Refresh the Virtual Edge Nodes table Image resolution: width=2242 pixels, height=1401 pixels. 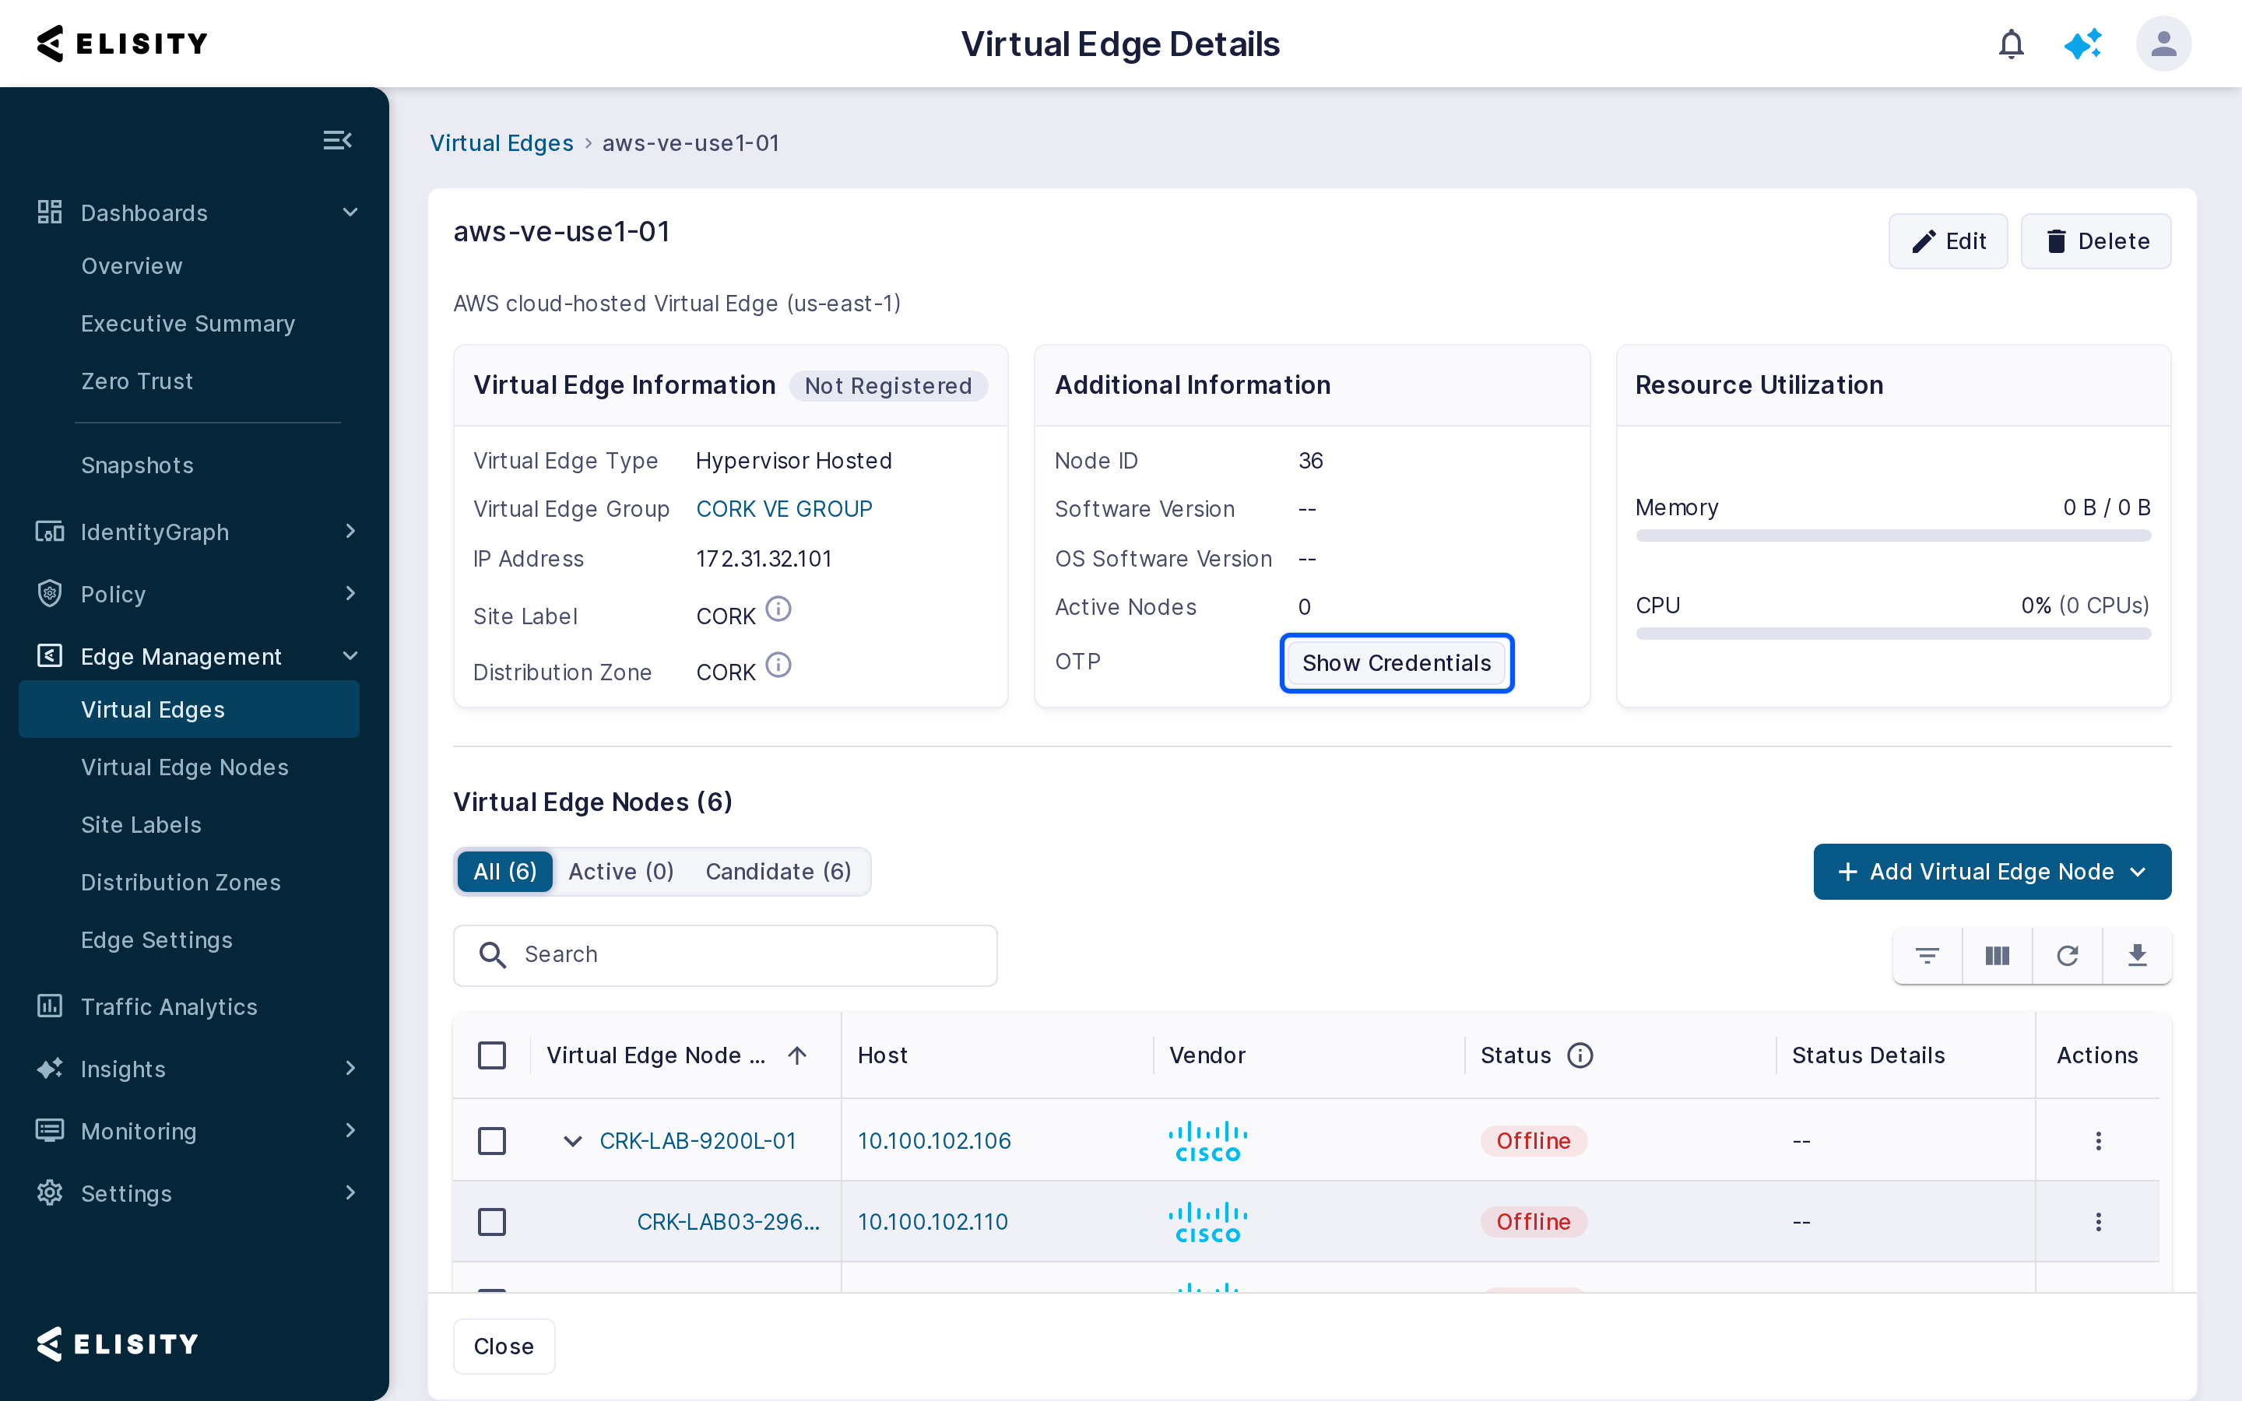click(2067, 955)
